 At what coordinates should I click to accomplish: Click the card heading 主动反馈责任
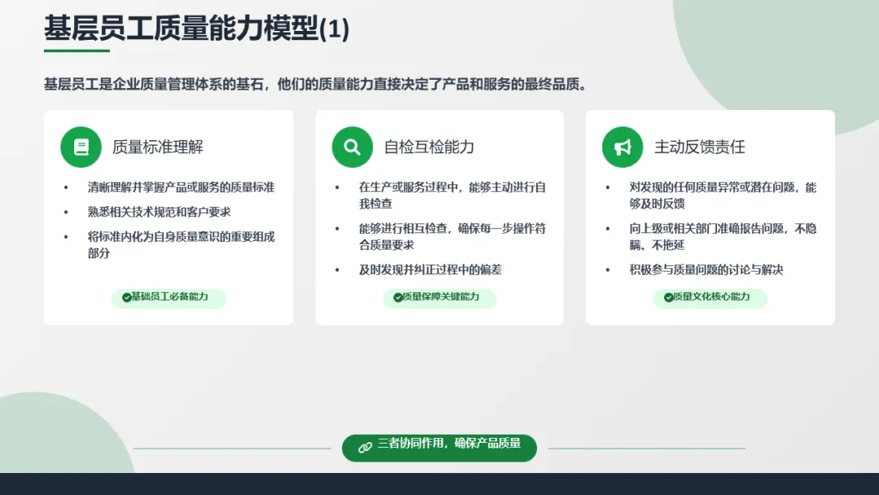click(700, 147)
